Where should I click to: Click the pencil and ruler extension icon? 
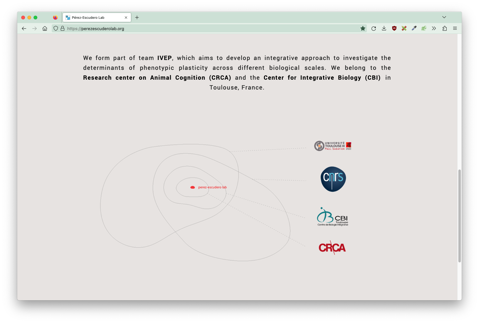pyautogui.click(x=404, y=29)
